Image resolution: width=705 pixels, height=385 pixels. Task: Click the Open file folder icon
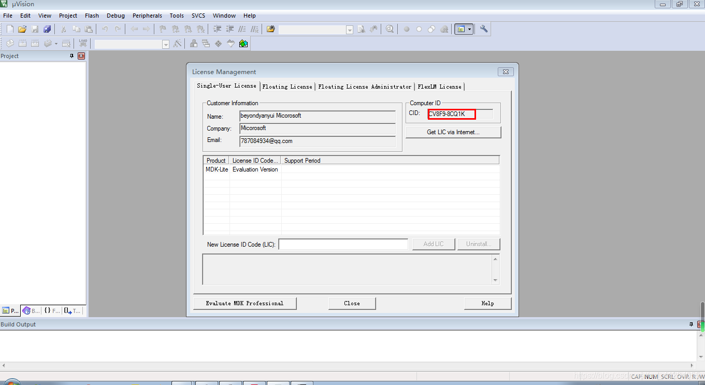point(22,29)
